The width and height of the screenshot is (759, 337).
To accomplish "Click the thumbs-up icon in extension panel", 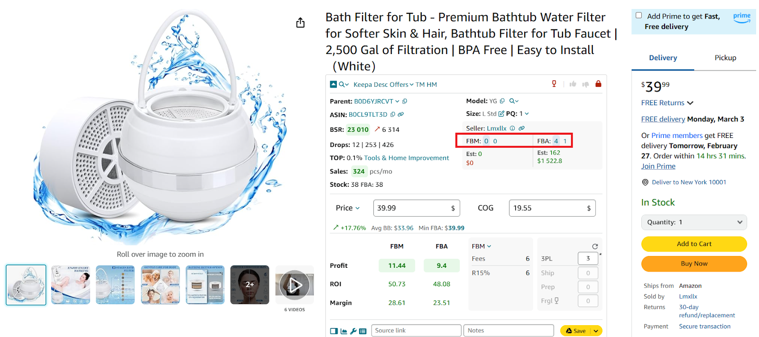I will pyautogui.click(x=573, y=84).
